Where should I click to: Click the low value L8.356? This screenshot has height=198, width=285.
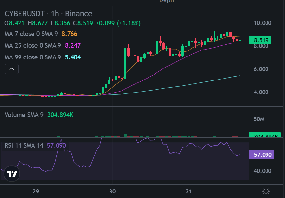point(60,23)
